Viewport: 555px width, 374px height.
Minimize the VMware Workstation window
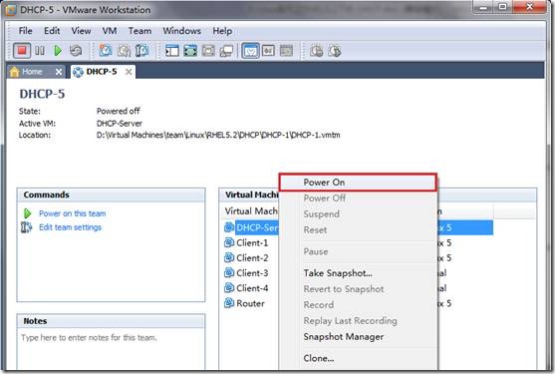point(483,7)
